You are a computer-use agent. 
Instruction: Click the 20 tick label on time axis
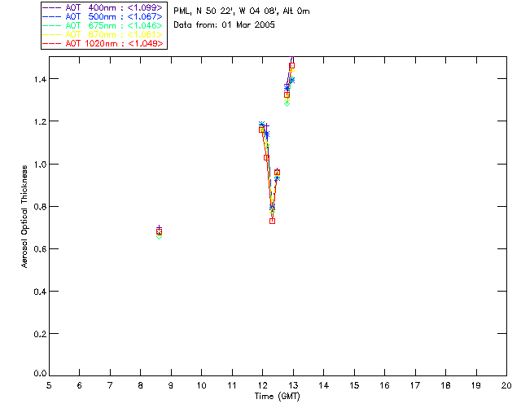tap(506, 385)
